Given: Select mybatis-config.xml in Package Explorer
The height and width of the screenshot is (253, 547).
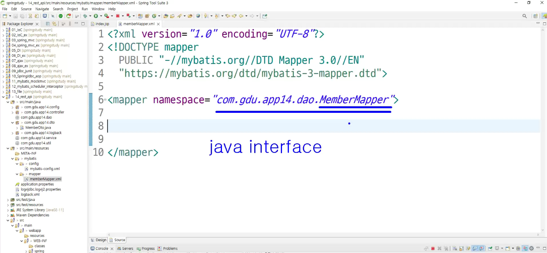Looking at the screenshot, I should coord(45,169).
